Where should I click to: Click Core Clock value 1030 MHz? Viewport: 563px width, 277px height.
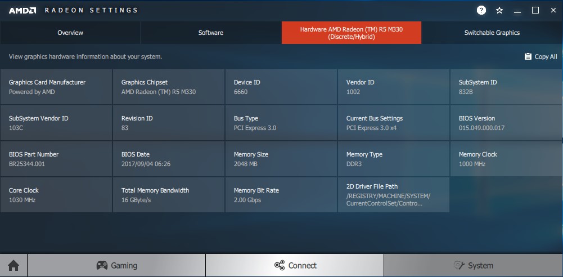(x=22, y=200)
